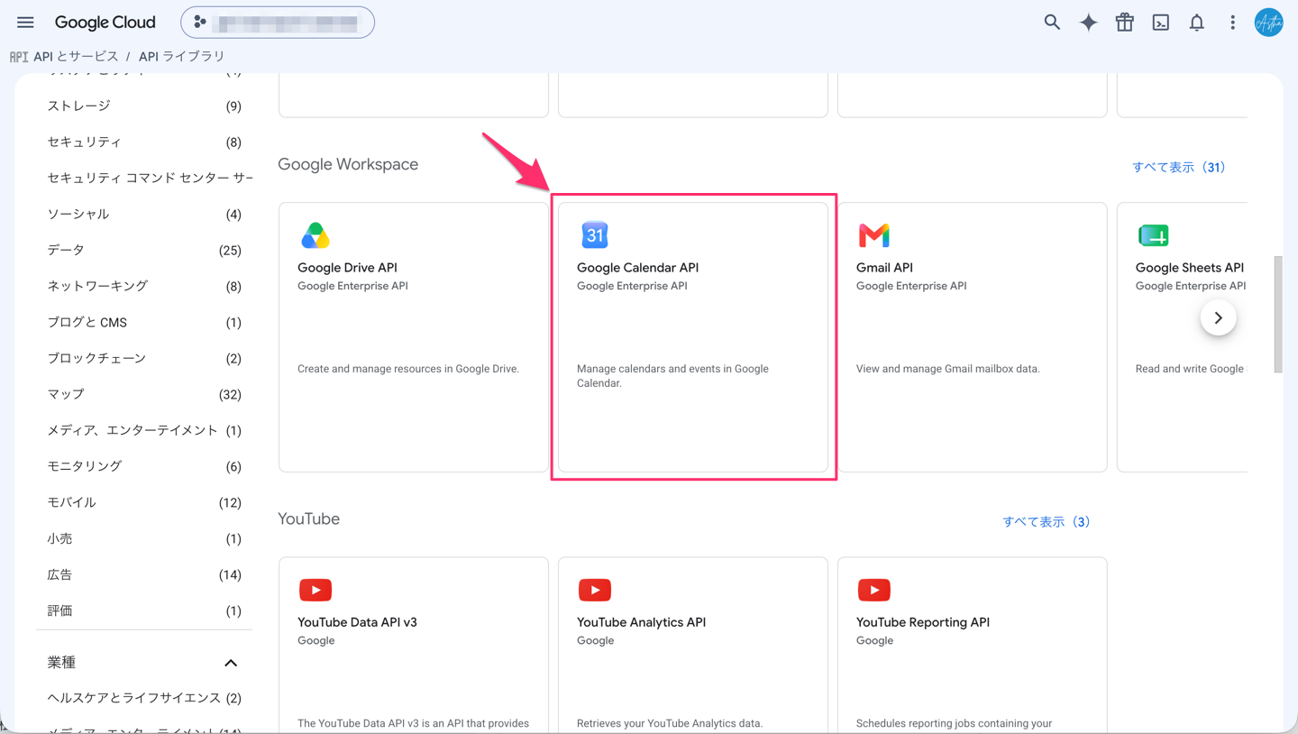
Task: Filter by セキュリティ category
Action: 144,142
